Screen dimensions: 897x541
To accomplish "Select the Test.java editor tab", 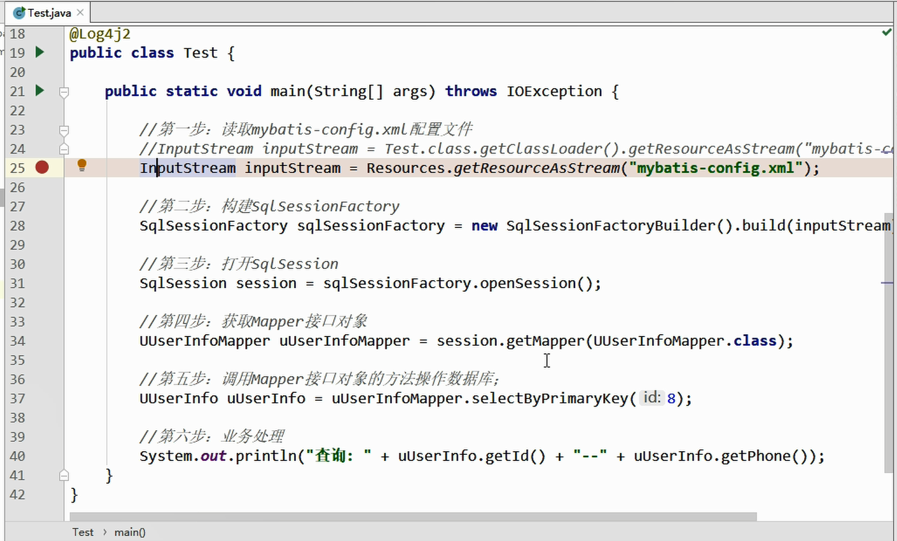I will point(49,12).
